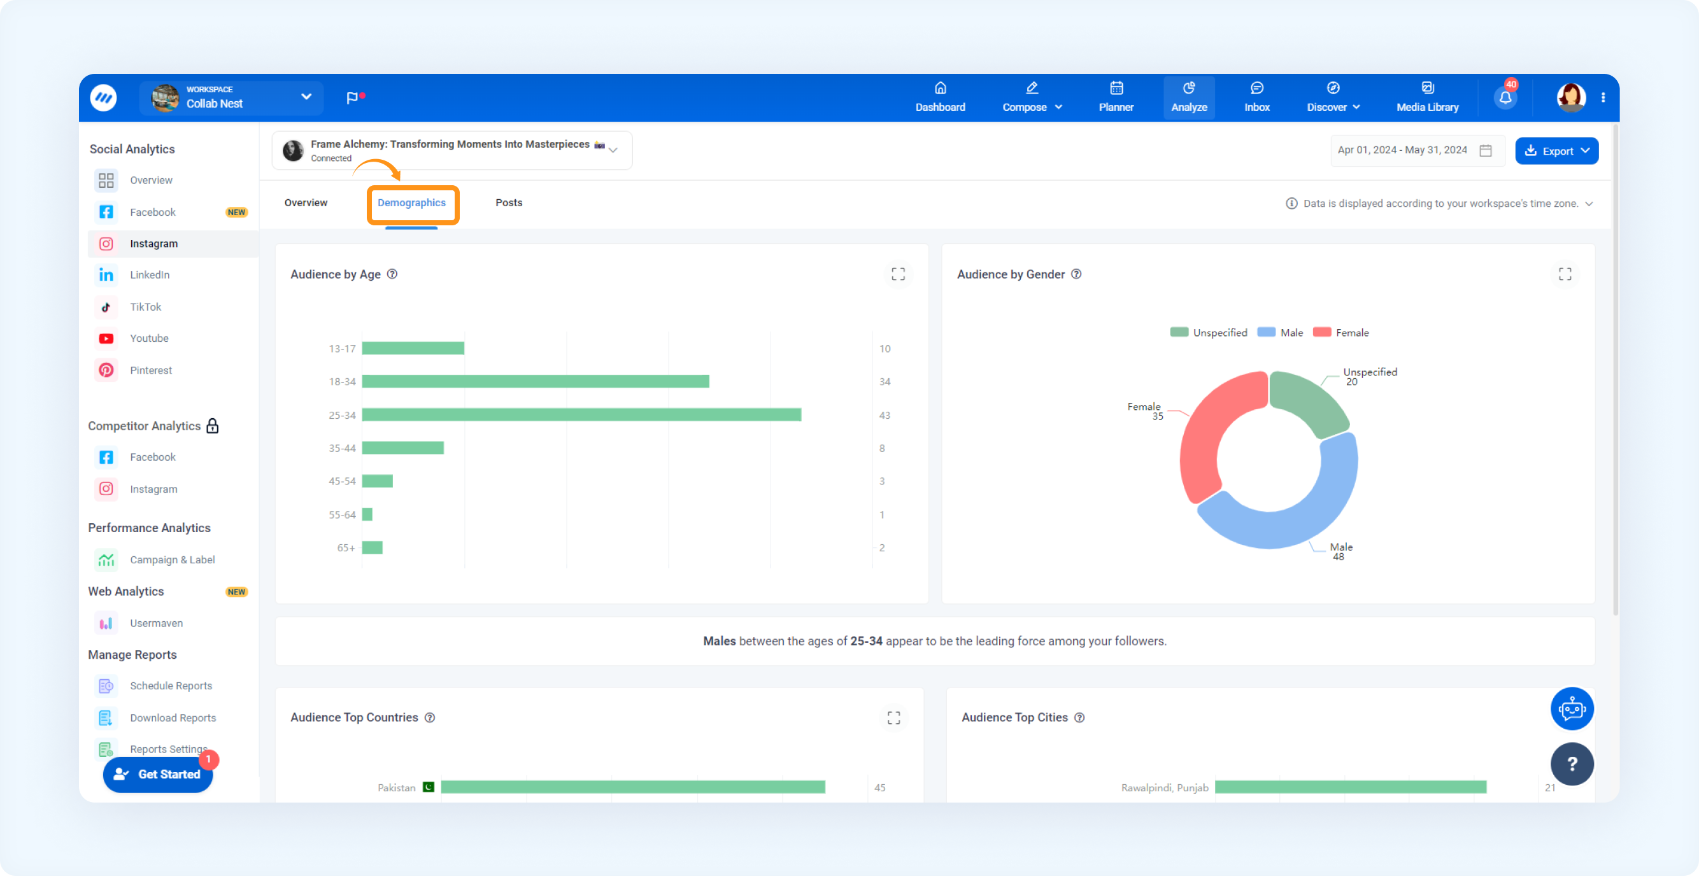Switch to the Posts tab
This screenshot has width=1699, height=879.
[x=509, y=203]
